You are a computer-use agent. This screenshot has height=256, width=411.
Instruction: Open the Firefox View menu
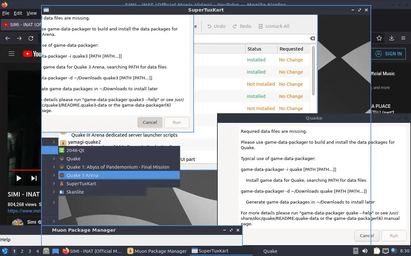(x=31, y=13)
